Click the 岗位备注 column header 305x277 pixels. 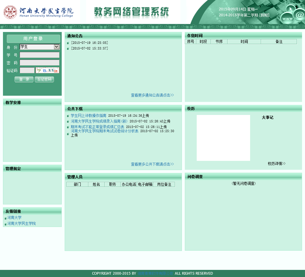(164, 184)
